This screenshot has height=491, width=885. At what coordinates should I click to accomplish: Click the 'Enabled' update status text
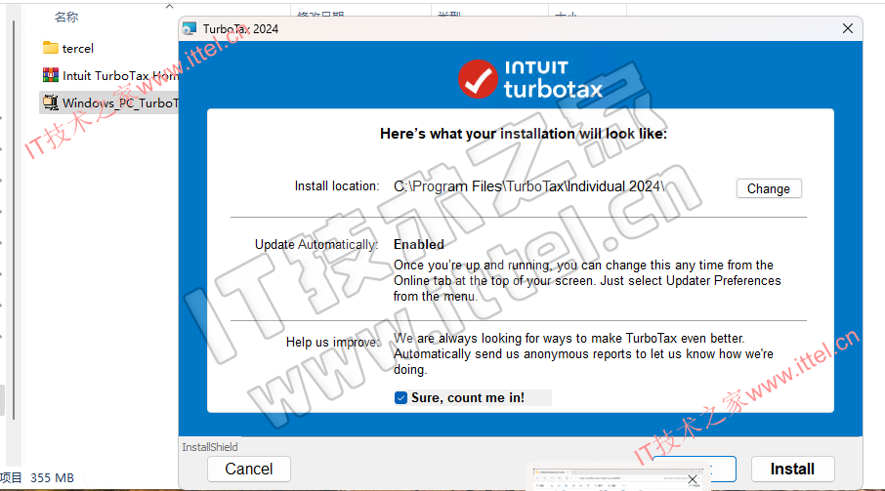coord(419,245)
